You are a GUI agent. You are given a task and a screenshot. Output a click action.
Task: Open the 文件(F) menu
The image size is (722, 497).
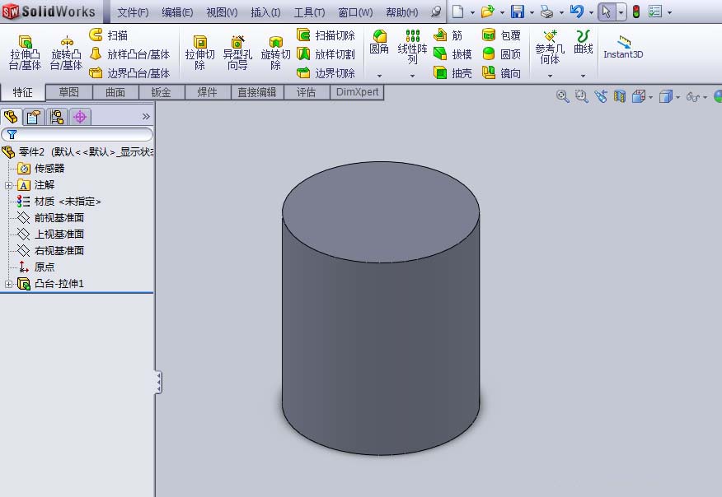[x=133, y=12]
